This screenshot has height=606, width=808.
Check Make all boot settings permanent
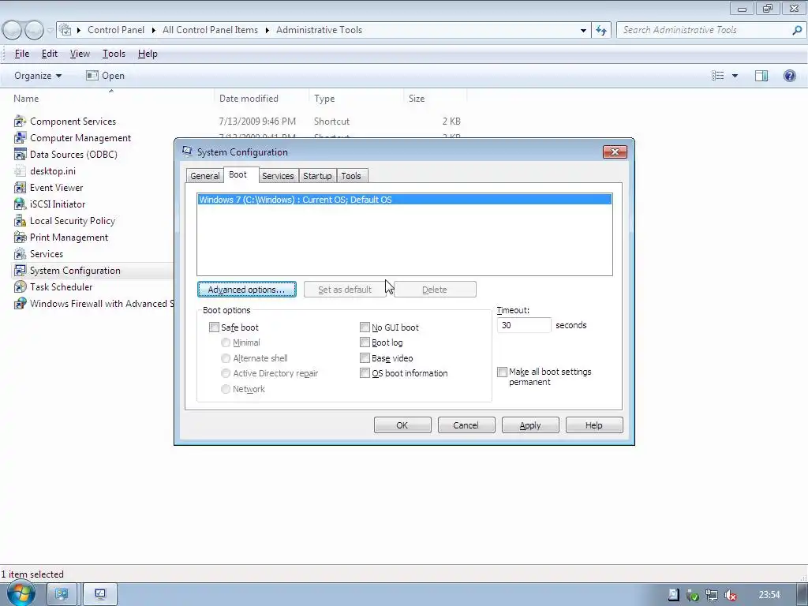coord(502,372)
